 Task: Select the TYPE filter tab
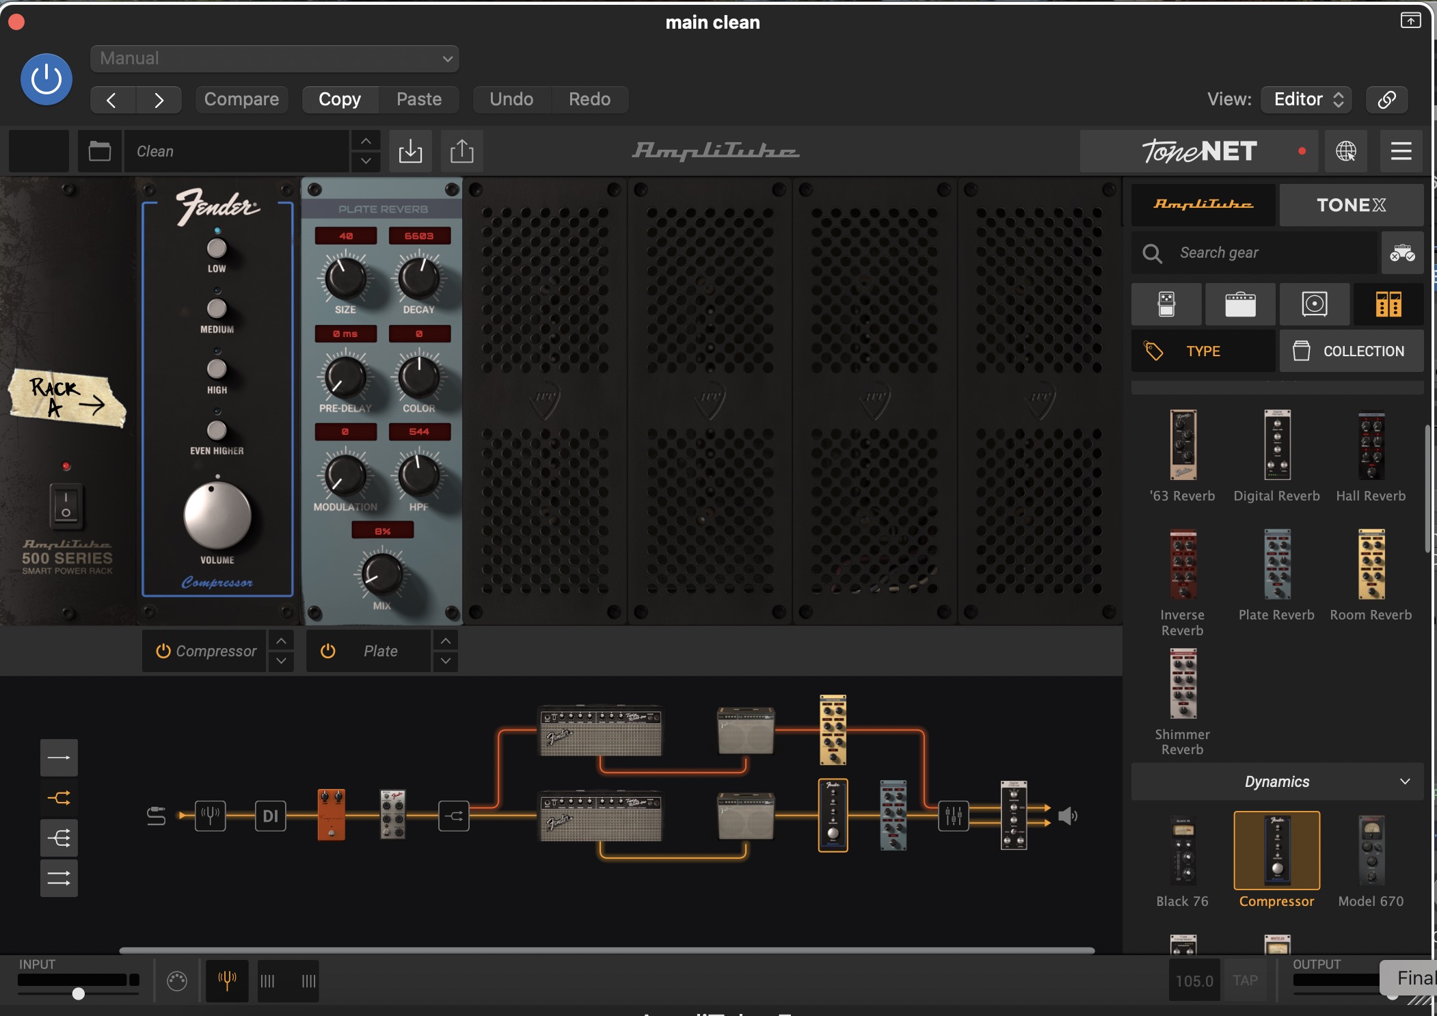1203,351
